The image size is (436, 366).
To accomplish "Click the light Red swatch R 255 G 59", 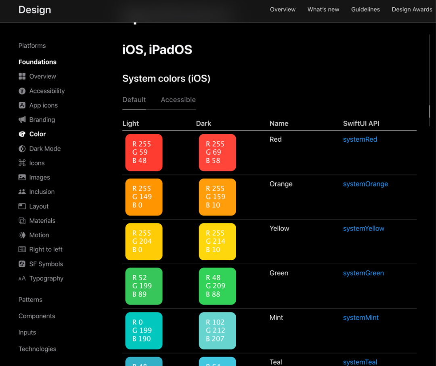I will tap(144, 153).
